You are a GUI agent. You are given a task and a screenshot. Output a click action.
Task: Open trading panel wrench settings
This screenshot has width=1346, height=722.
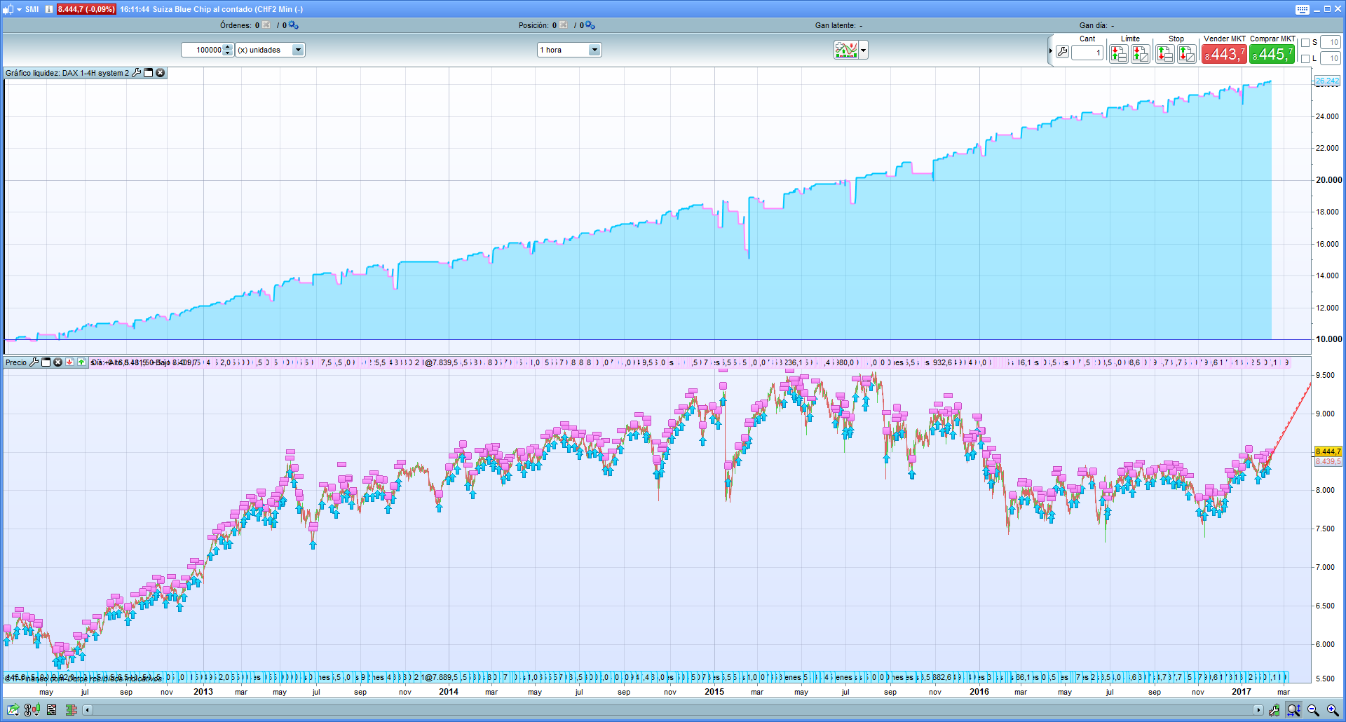coord(1062,52)
